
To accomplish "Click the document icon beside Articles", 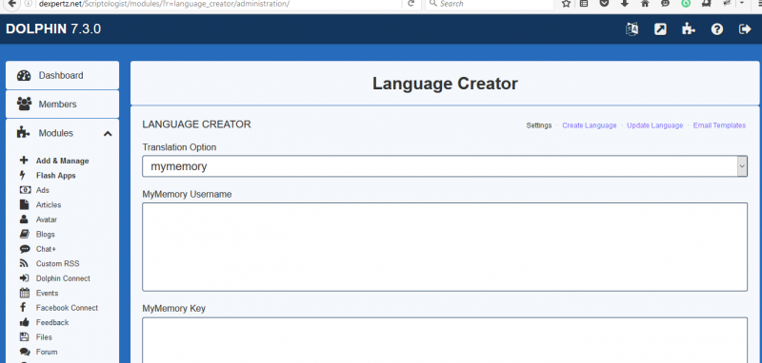I will click(x=24, y=204).
